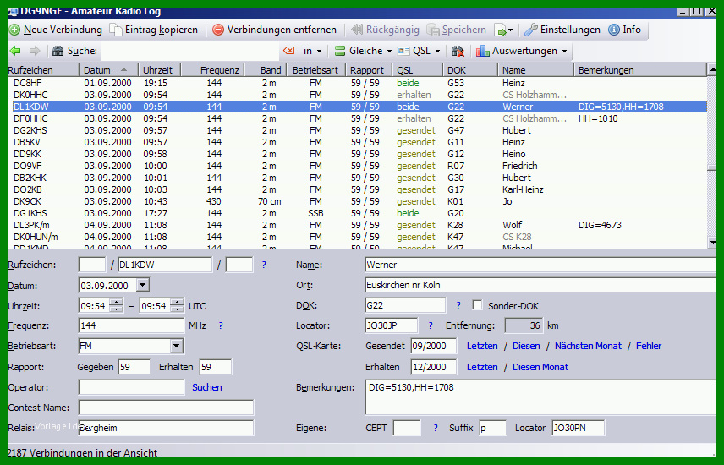Click the gray forward arrow
This screenshot has width=724, height=465.
(x=35, y=51)
